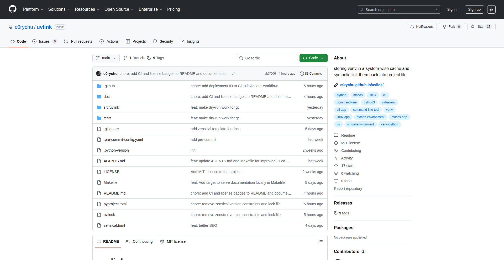The height and width of the screenshot is (260, 504).
Task: Click the Sign up button
Action: pyautogui.click(x=474, y=9)
